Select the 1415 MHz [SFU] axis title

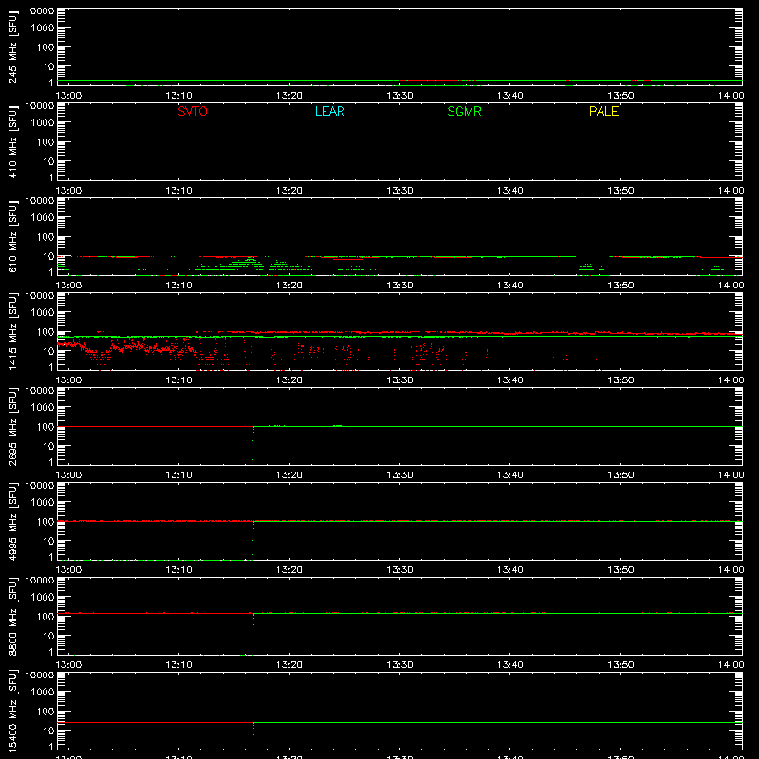(x=12, y=332)
